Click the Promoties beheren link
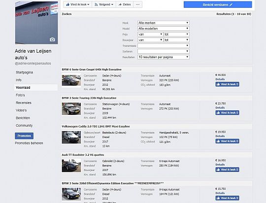This screenshot has width=266, height=203. 29,143
